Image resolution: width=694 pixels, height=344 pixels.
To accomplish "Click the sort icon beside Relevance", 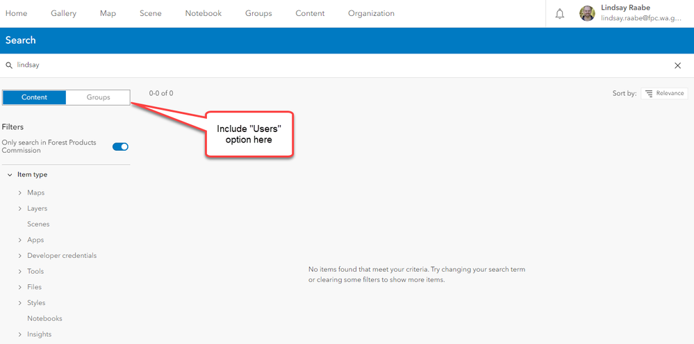I will [x=649, y=93].
